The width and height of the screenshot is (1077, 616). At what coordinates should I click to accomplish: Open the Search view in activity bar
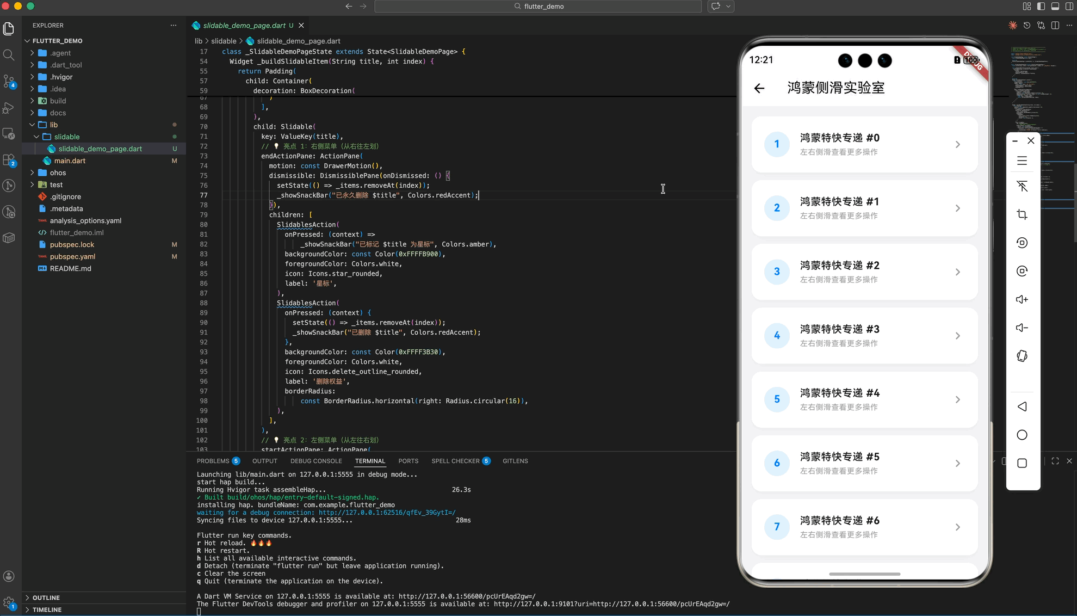pos(9,55)
